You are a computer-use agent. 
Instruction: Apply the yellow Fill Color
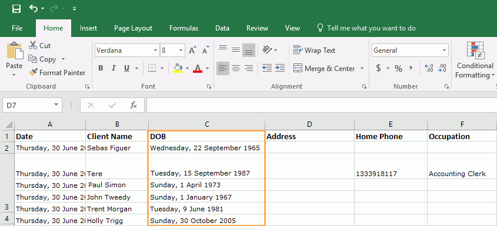178,68
